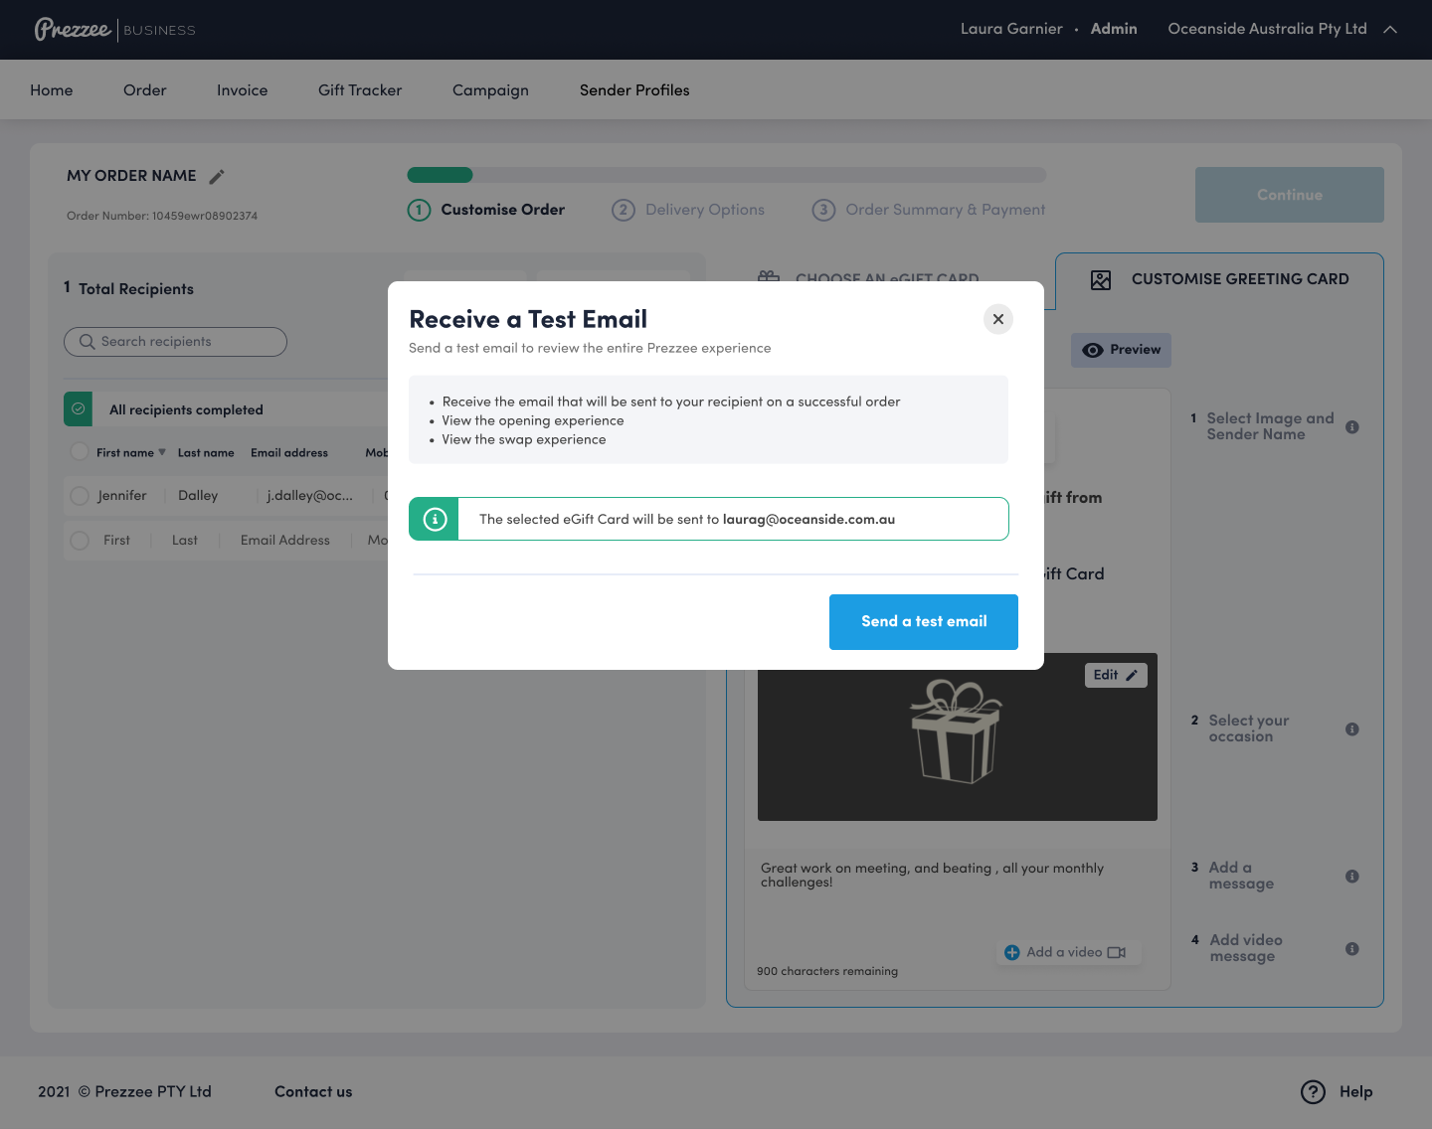Click the Dalley last name cell
This screenshot has width=1432, height=1129.
coord(198,496)
